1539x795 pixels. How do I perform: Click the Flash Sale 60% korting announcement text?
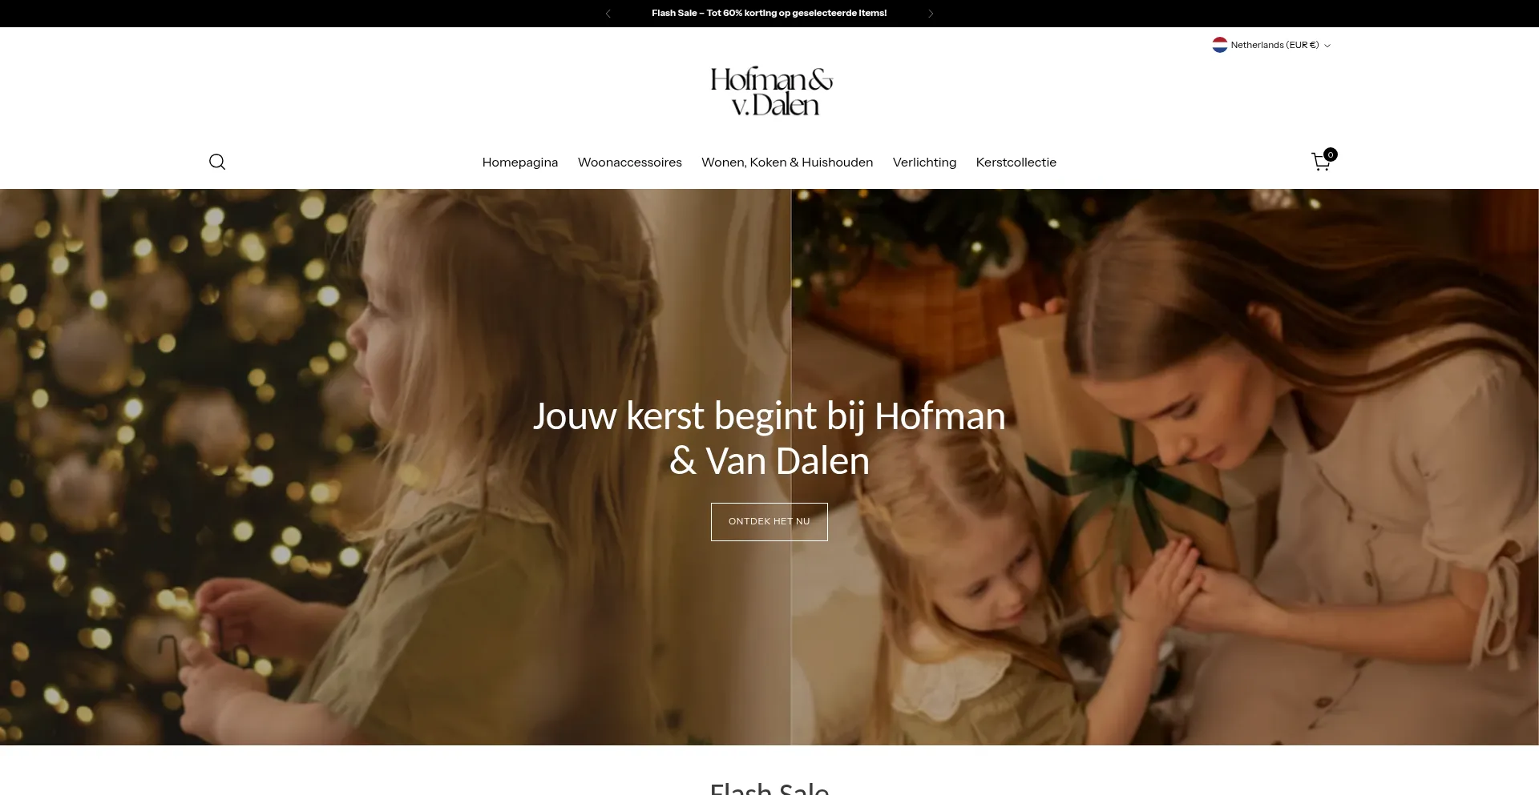pos(769,14)
